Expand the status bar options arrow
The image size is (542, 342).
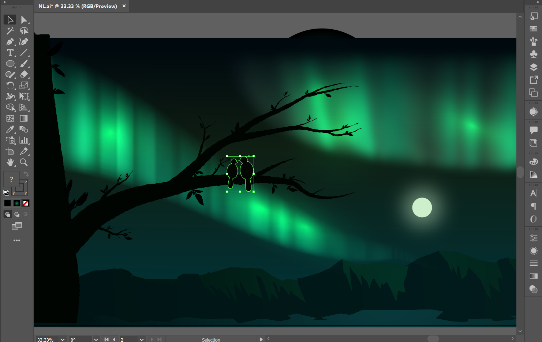[261, 339]
